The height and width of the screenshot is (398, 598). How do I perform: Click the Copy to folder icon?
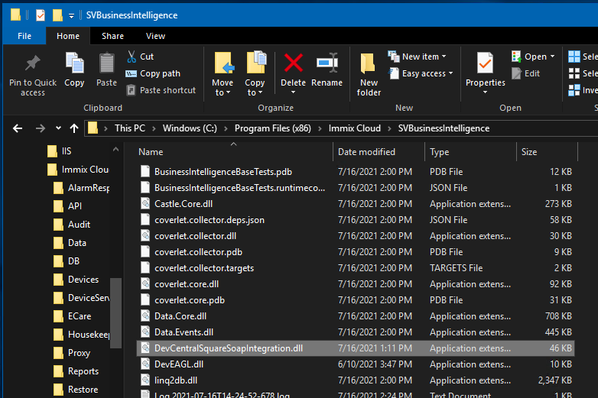coord(256,62)
